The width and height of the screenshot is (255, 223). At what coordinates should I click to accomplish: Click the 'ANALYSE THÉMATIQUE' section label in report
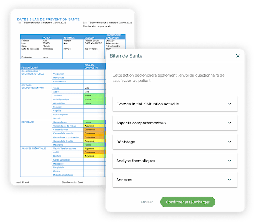click(34, 149)
